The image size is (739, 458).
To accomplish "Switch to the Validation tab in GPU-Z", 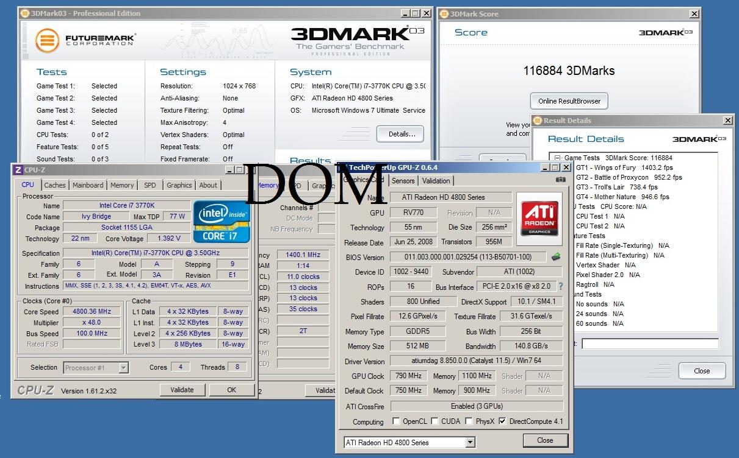I will [436, 180].
